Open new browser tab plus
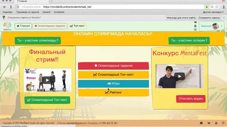This screenshot has width=227, height=127. 52,1
